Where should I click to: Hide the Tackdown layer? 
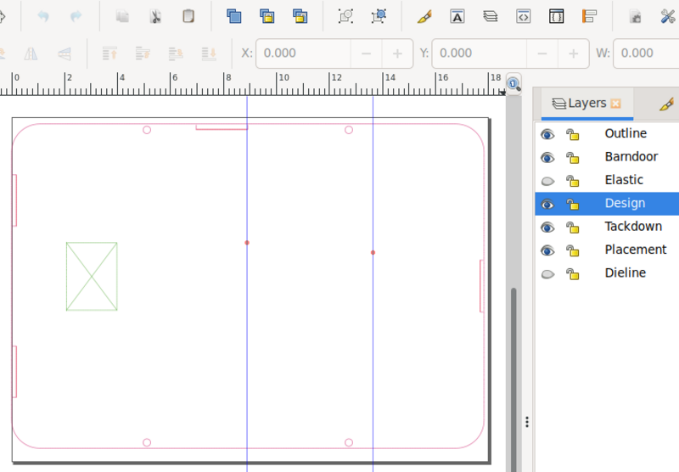tap(547, 228)
